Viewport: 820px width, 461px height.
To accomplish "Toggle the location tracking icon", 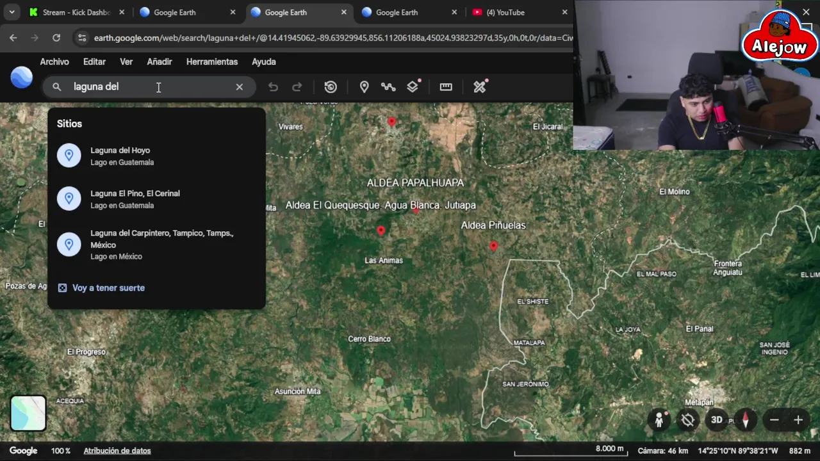I will (688, 420).
